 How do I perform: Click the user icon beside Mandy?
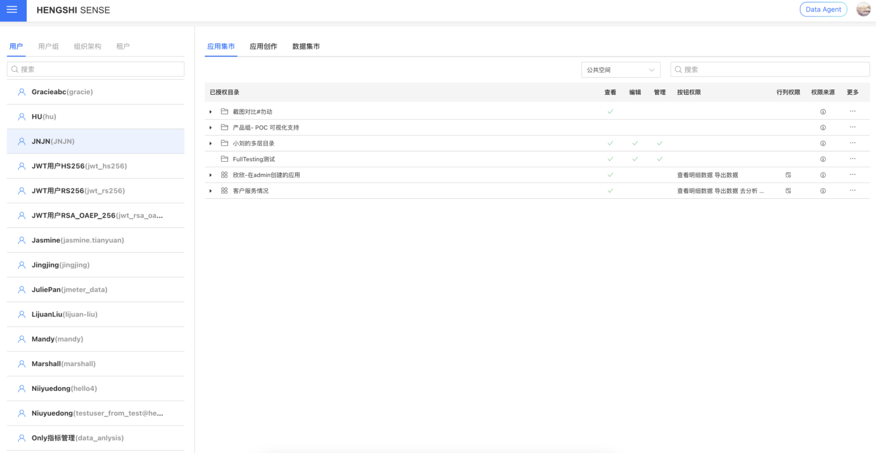21,339
